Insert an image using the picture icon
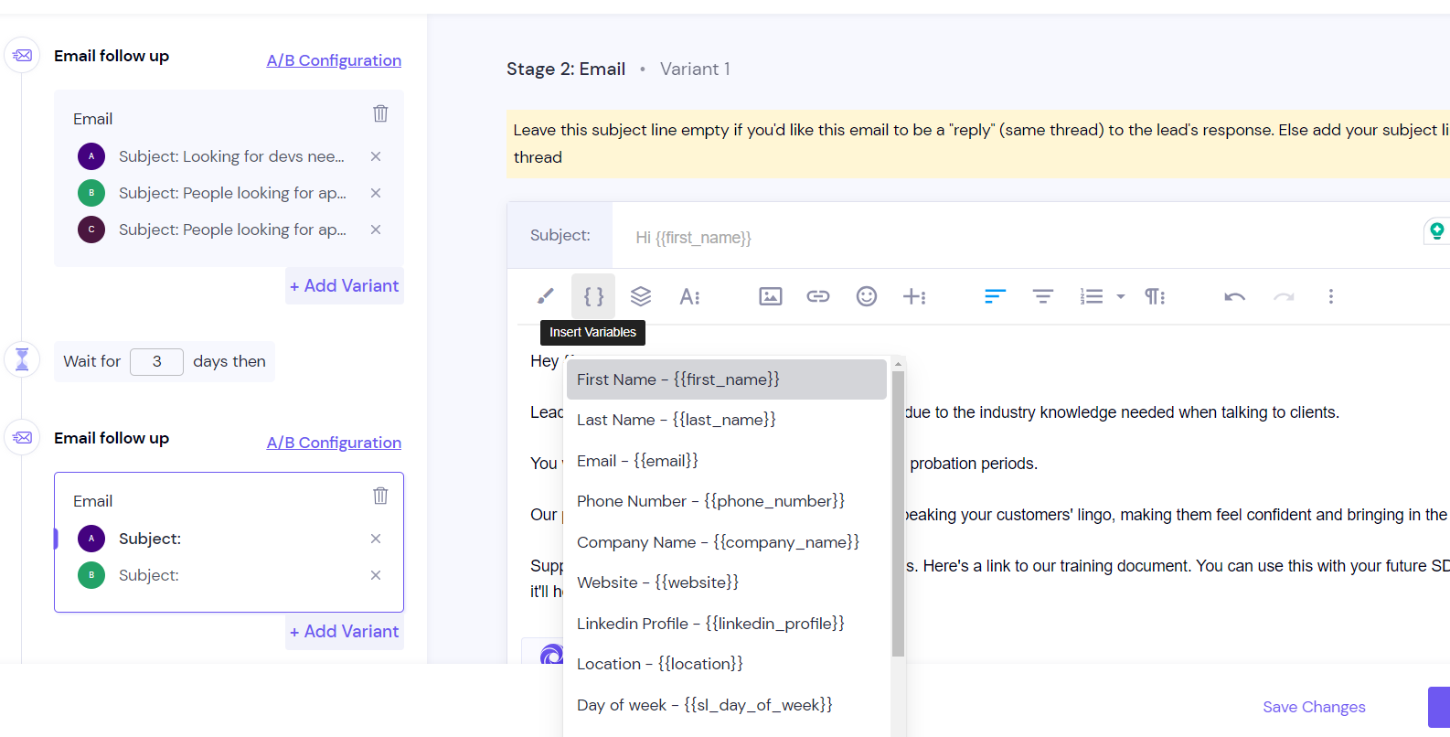 coord(771,296)
